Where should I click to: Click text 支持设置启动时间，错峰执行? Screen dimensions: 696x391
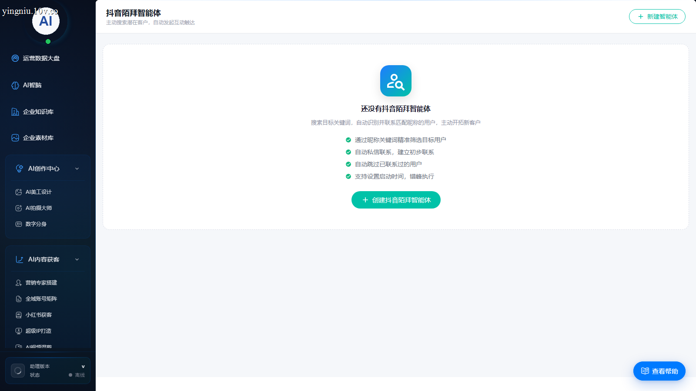pos(395,176)
